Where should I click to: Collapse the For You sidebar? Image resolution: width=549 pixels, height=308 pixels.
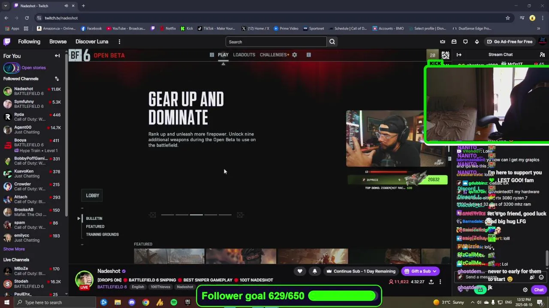57,56
